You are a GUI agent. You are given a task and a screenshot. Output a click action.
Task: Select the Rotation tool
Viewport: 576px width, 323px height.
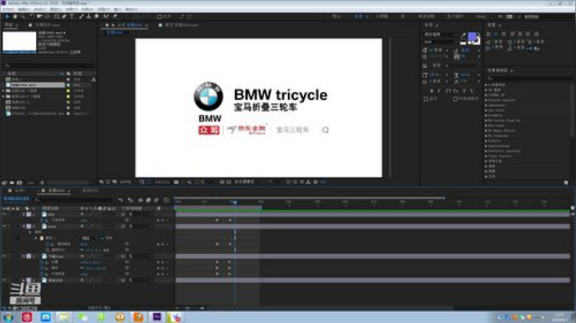coord(32,17)
